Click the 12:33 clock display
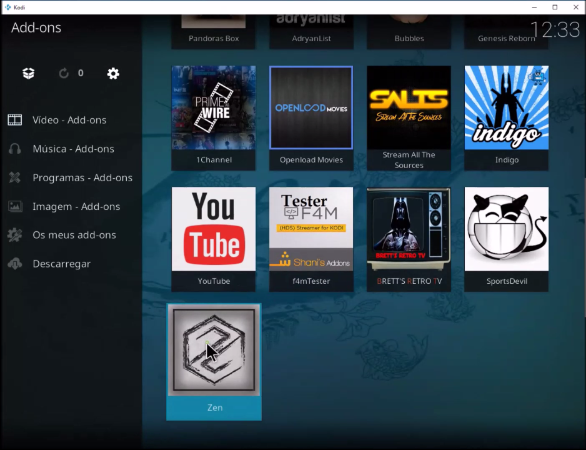The height and width of the screenshot is (450, 586). tap(555, 29)
